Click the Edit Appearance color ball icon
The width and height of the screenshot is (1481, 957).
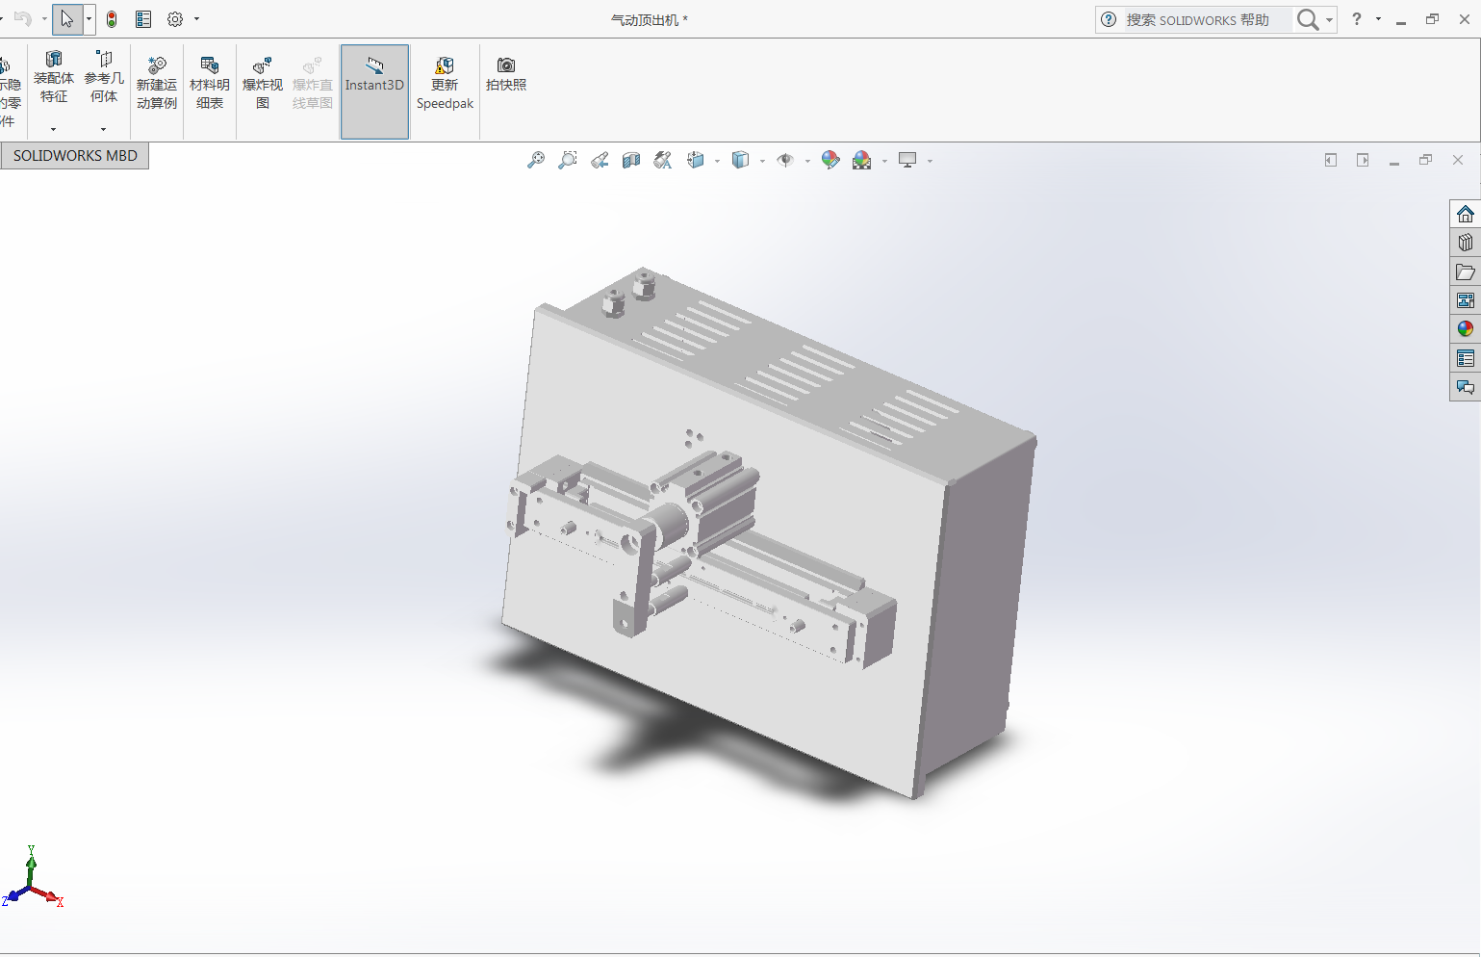830,161
